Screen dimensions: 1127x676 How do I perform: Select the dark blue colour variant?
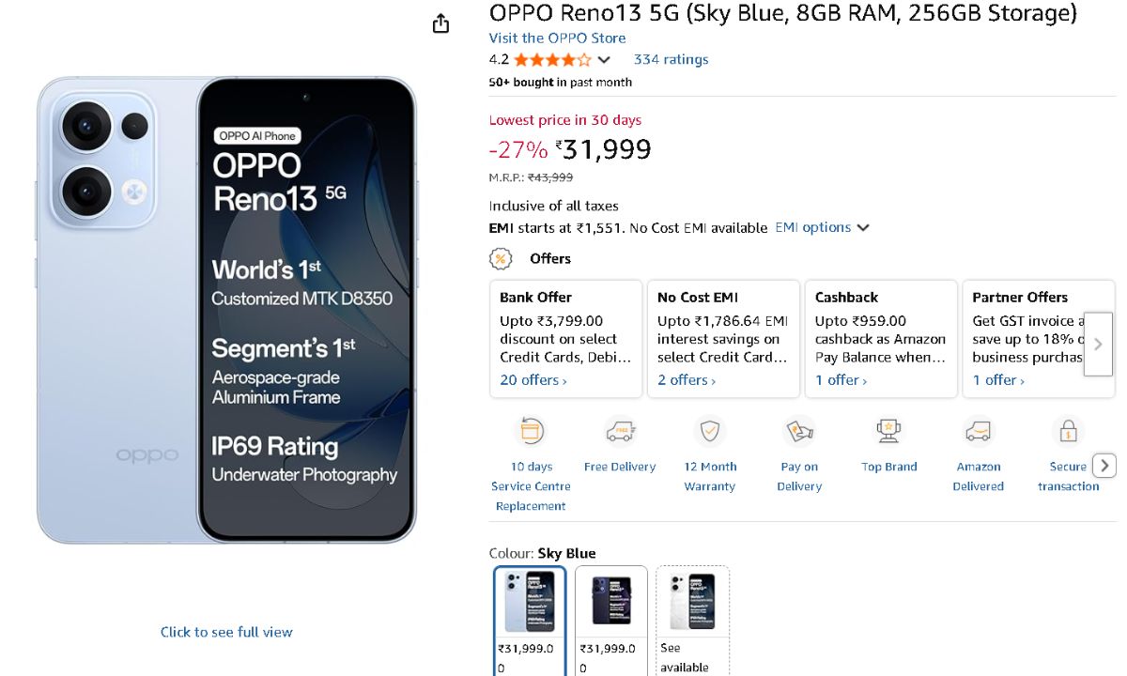point(611,601)
